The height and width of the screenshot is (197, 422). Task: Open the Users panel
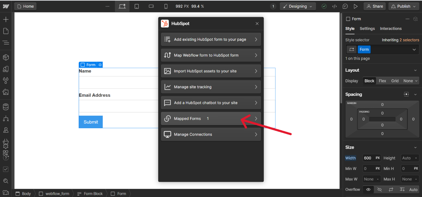tap(6, 130)
